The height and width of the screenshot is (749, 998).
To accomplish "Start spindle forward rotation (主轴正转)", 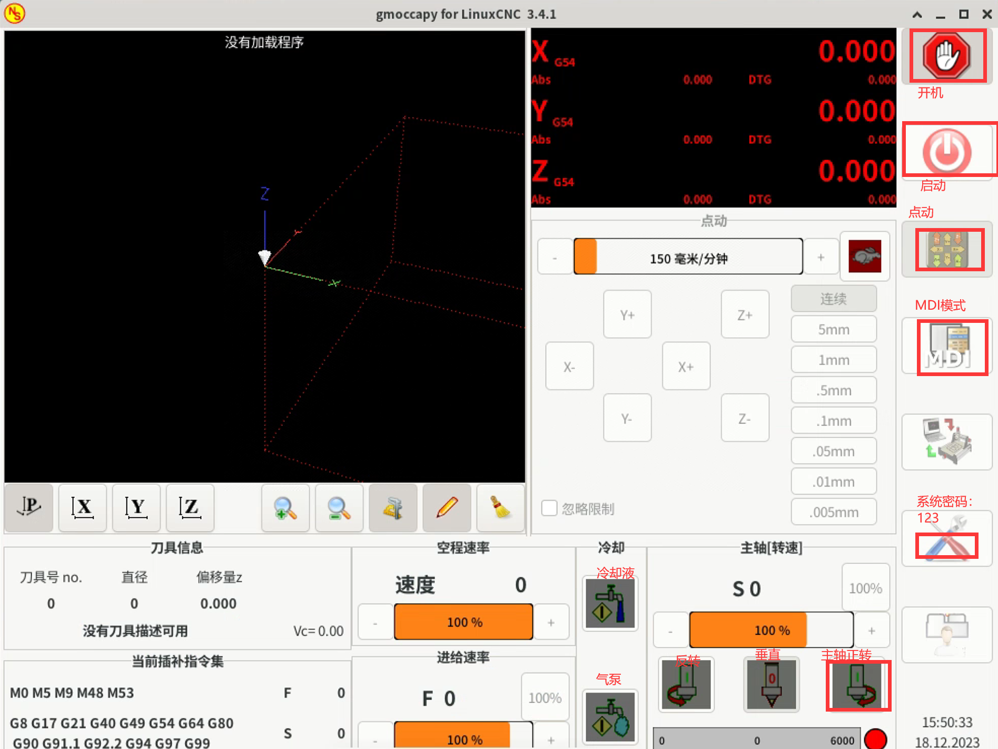I will coord(858,685).
